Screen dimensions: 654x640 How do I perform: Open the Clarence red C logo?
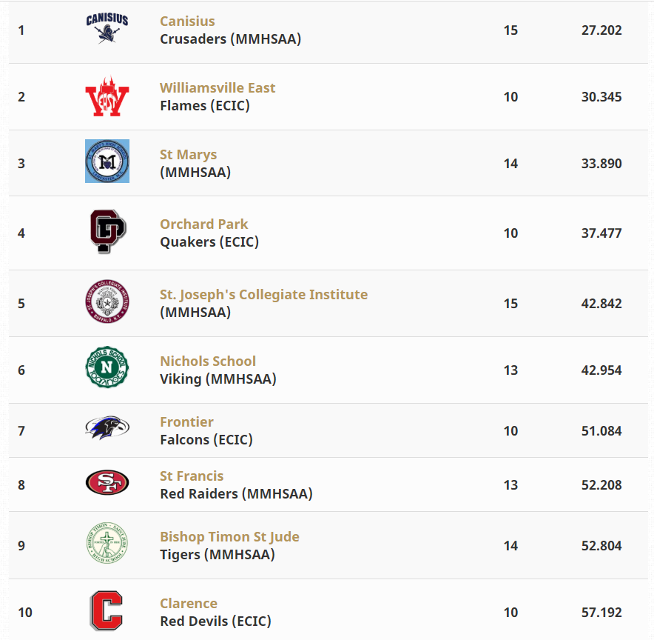[107, 610]
